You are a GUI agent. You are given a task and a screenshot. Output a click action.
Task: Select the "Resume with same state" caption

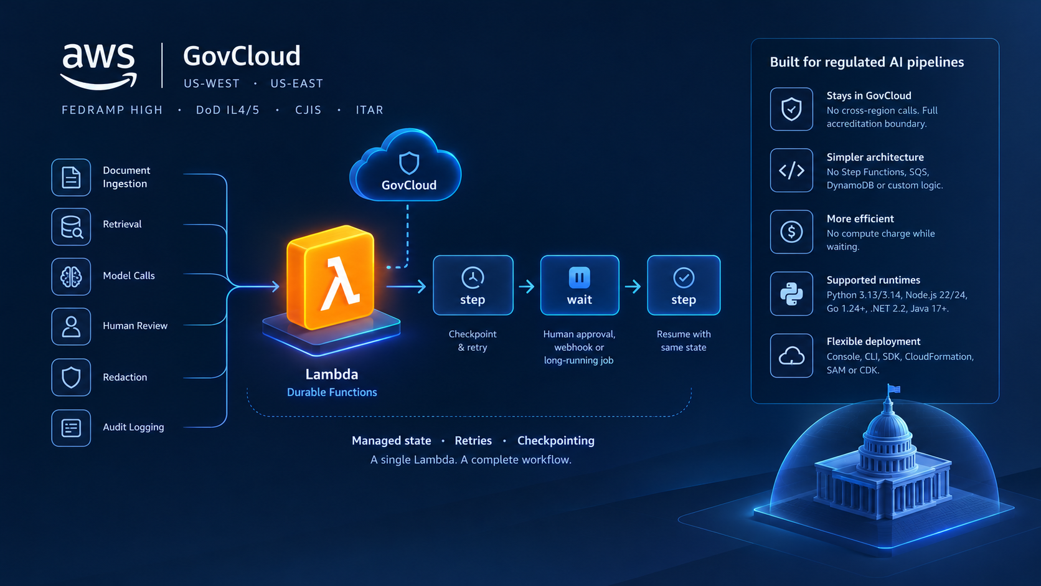684,341
